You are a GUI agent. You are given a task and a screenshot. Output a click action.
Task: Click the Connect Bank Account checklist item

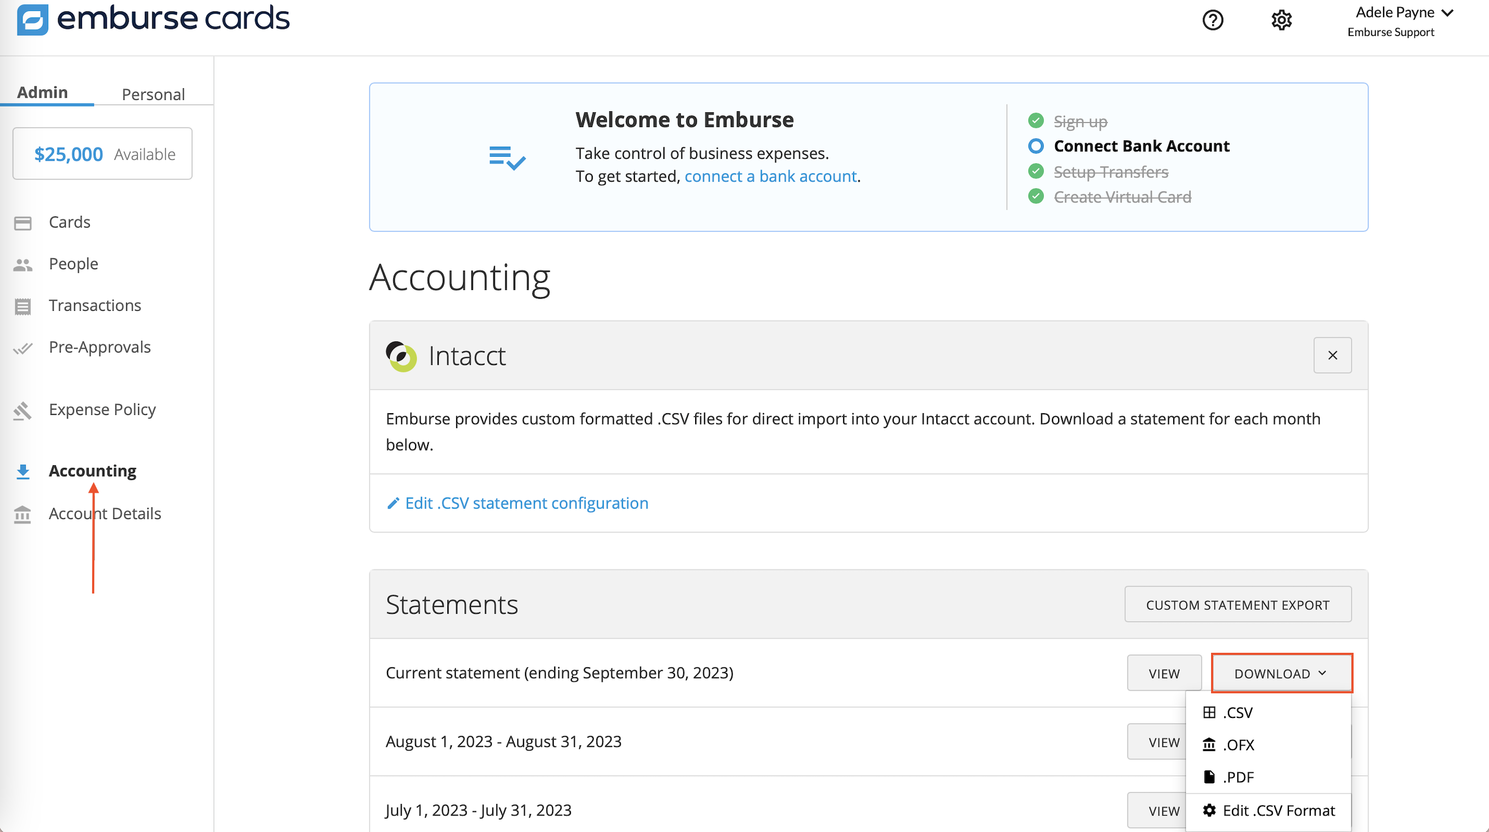pos(1141,146)
